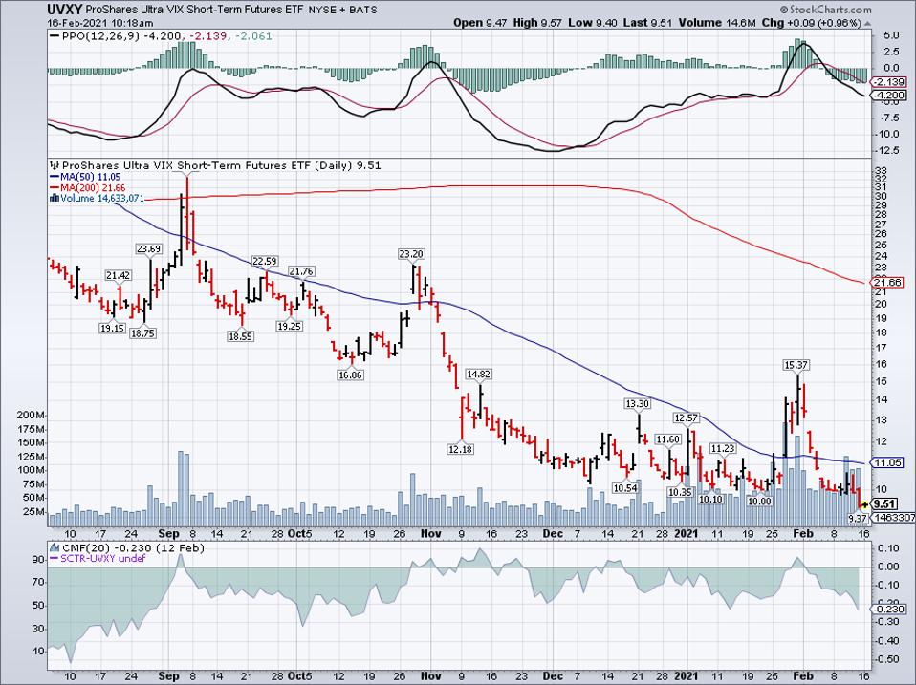Click the 18.55 price low label
The width and height of the screenshot is (916, 685).
[241, 336]
